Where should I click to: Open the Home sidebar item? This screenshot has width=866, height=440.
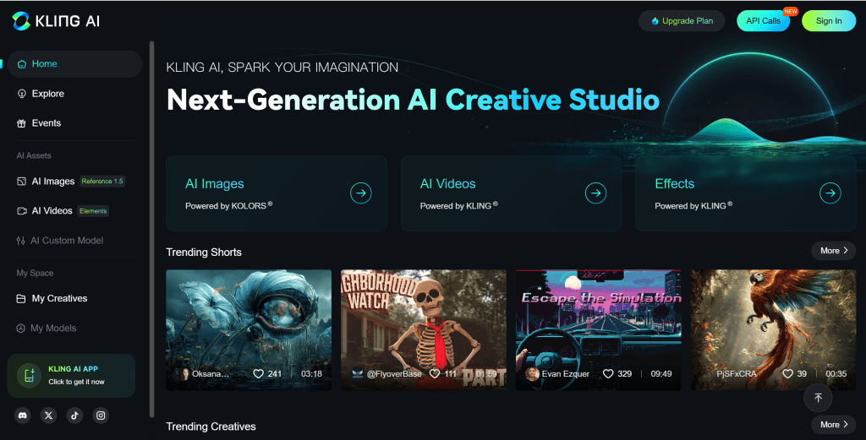(x=74, y=64)
